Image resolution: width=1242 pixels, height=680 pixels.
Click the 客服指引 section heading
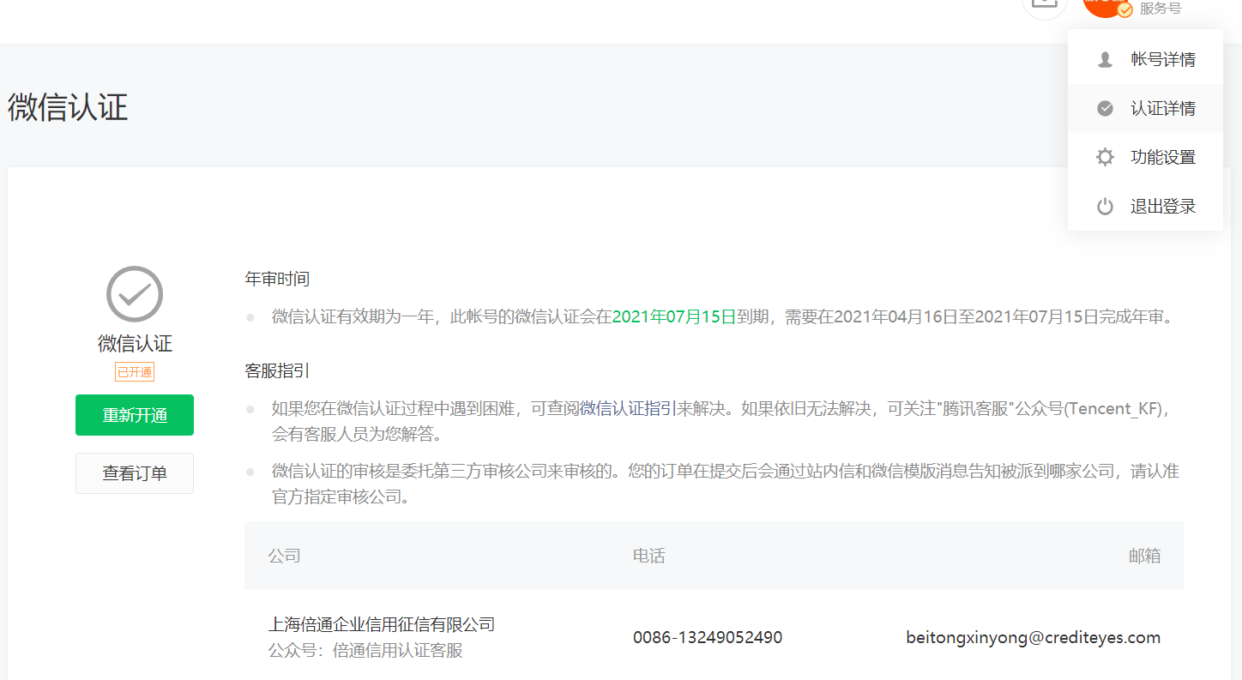point(277,371)
